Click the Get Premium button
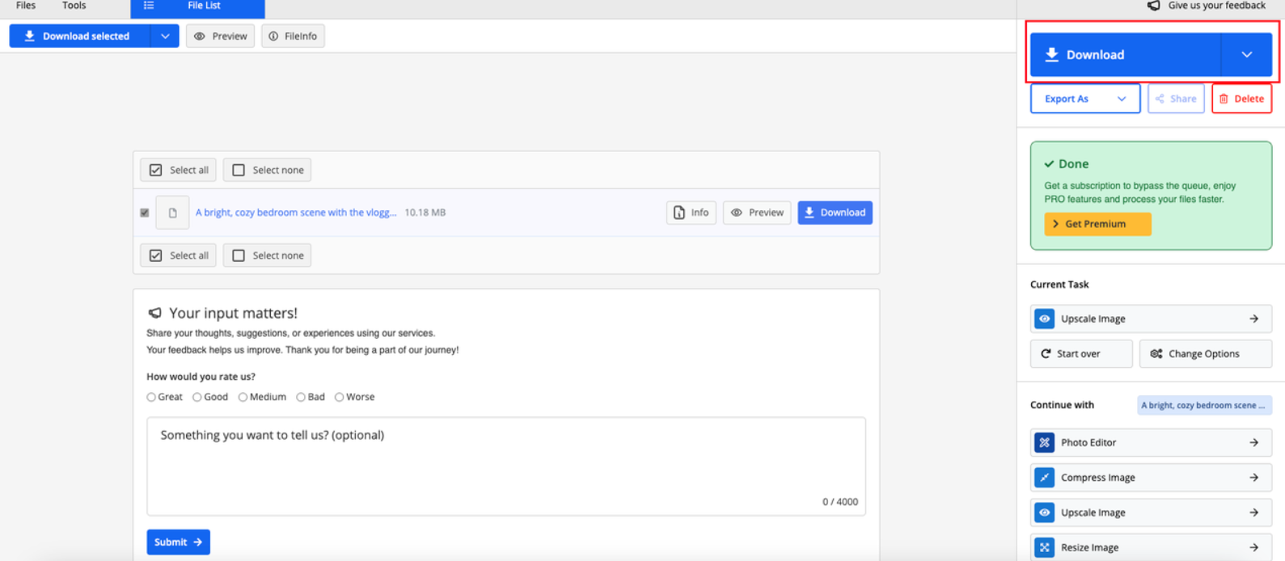 (x=1097, y=224)
